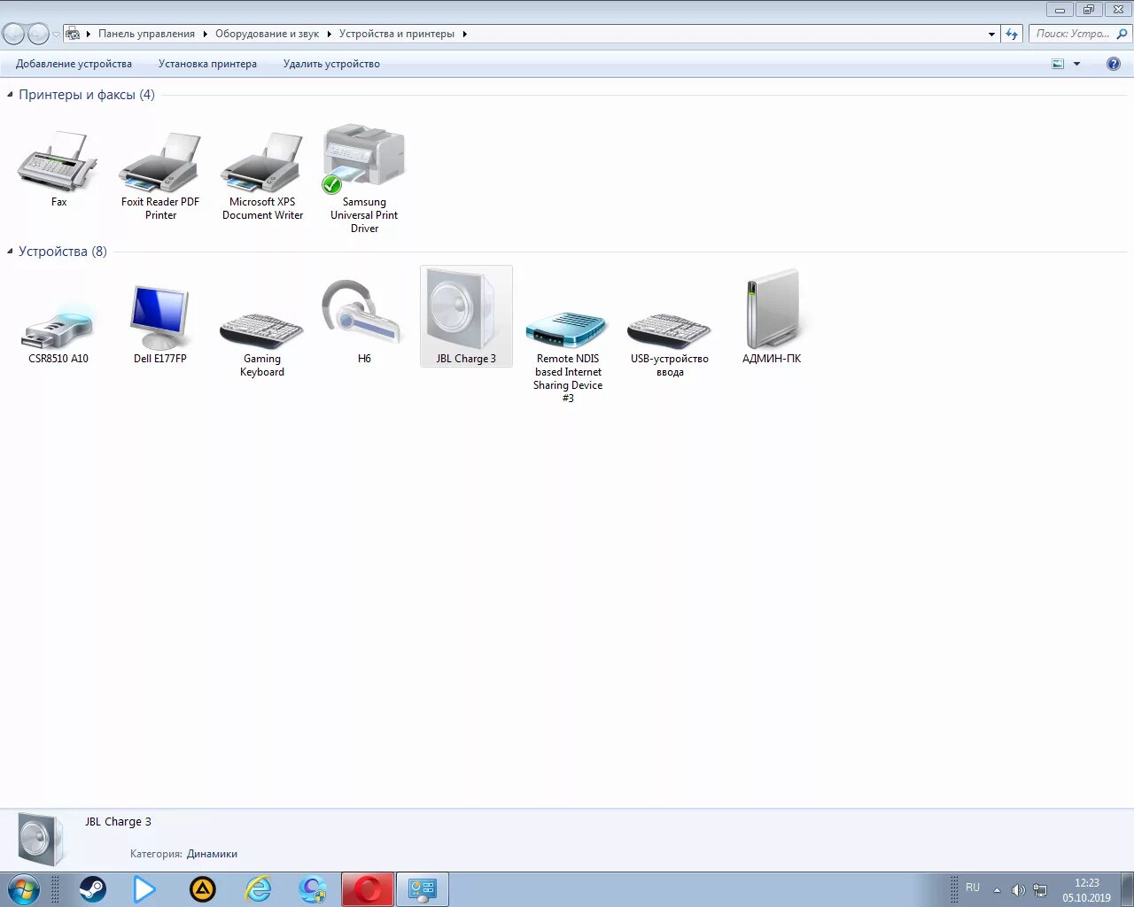This screenshot has width=1134, height=907.
Task: Click the search magnifier icon
Action: tap(1122, 34)
